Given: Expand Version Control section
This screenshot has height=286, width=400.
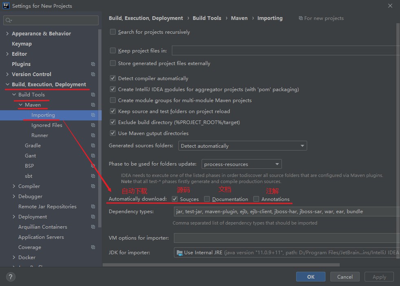Looking at the screenshot, I should coord(7,74).
